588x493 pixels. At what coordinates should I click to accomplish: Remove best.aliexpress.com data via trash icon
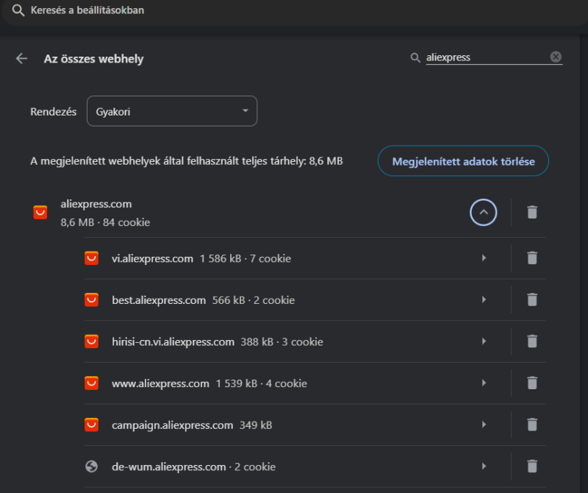pos(532,299)
